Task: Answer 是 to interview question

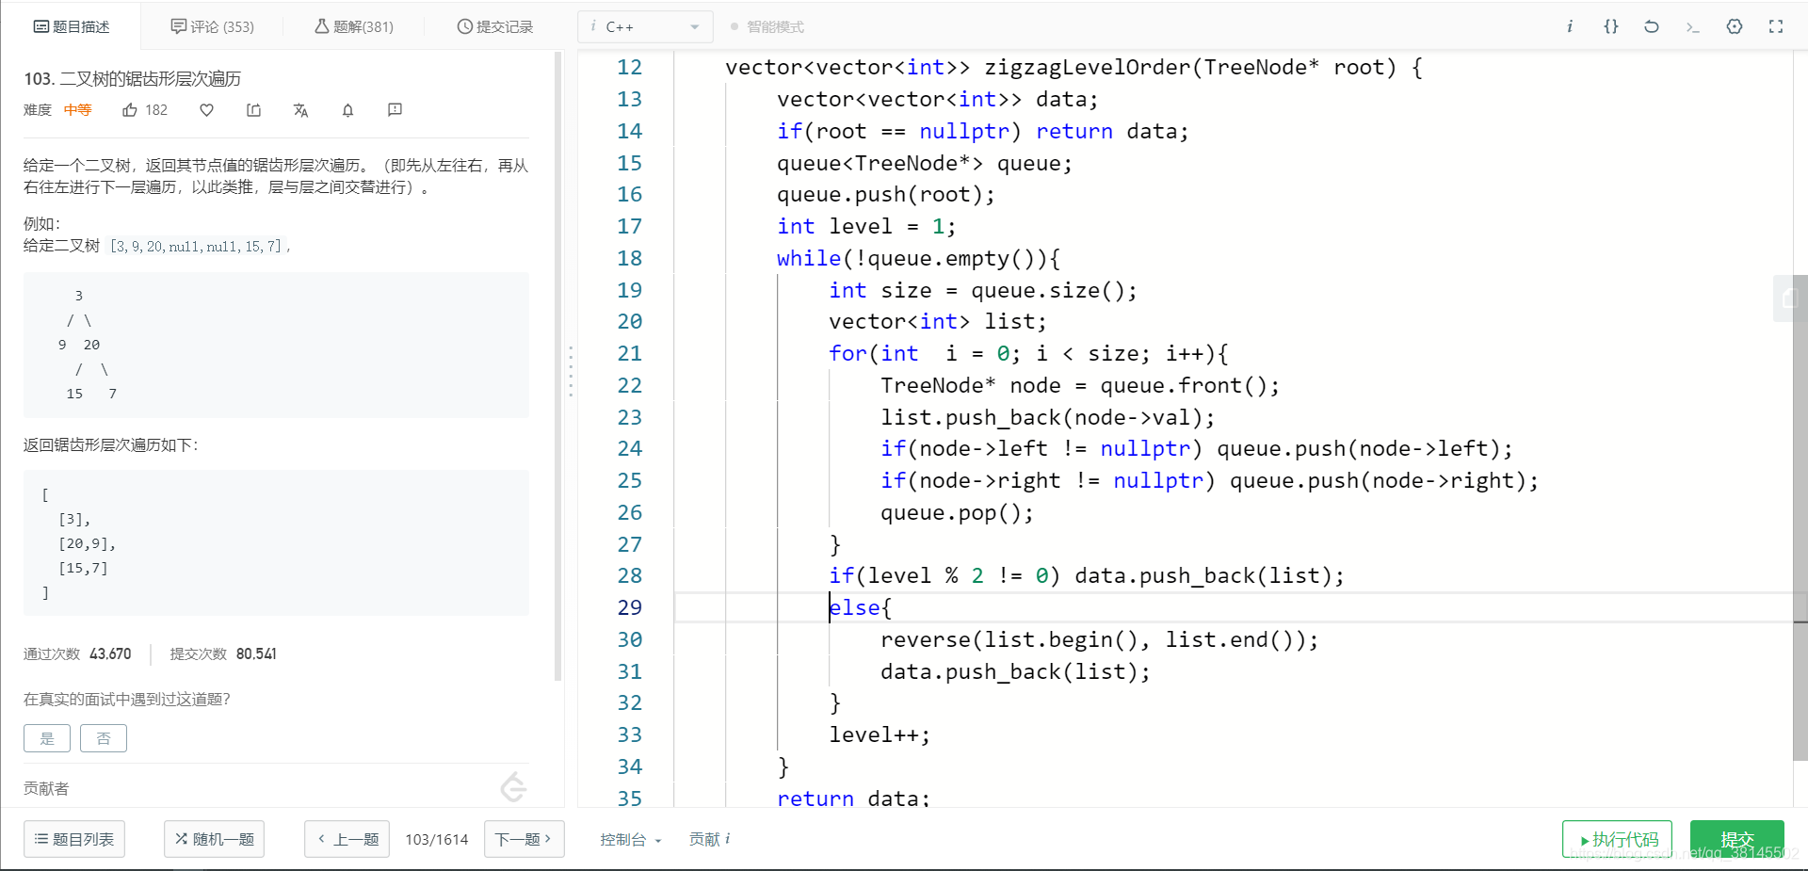Action: point(47,738)
